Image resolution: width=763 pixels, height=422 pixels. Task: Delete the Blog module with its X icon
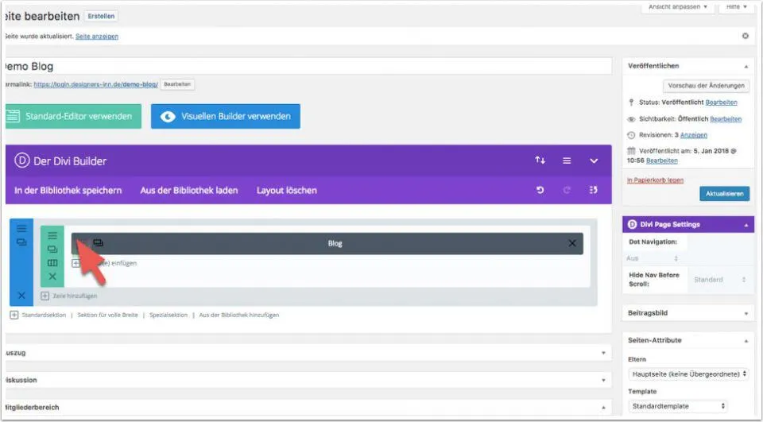point(572,243)
